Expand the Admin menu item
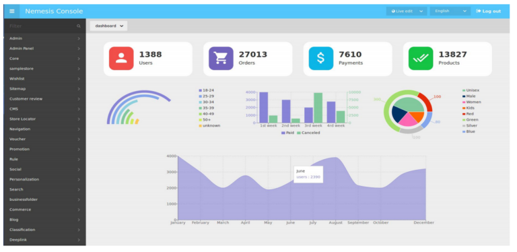Screen dimensions: 517x252 [x=45, y=38]
